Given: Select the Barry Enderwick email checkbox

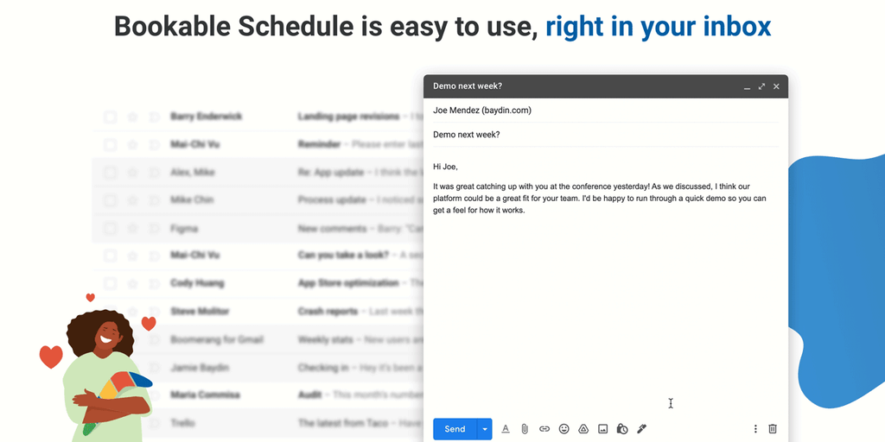Looking at the screenshot, I should 110,117.
